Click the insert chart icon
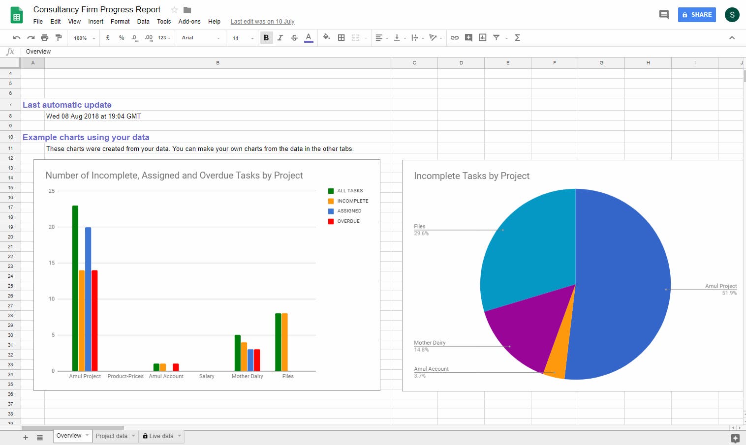The width and height of the screenshot is (746, 445). click(482, 38)
